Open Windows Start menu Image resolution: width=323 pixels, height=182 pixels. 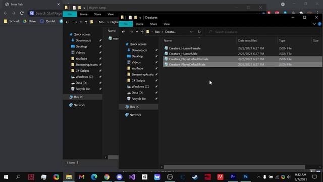[6, 177]
